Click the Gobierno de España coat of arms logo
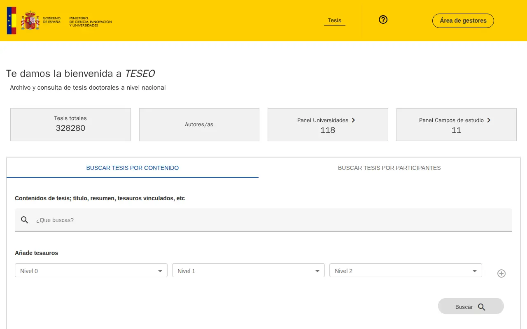Image resolution: width=527 pixels, height=329 pixels. [x=30, y=20]
